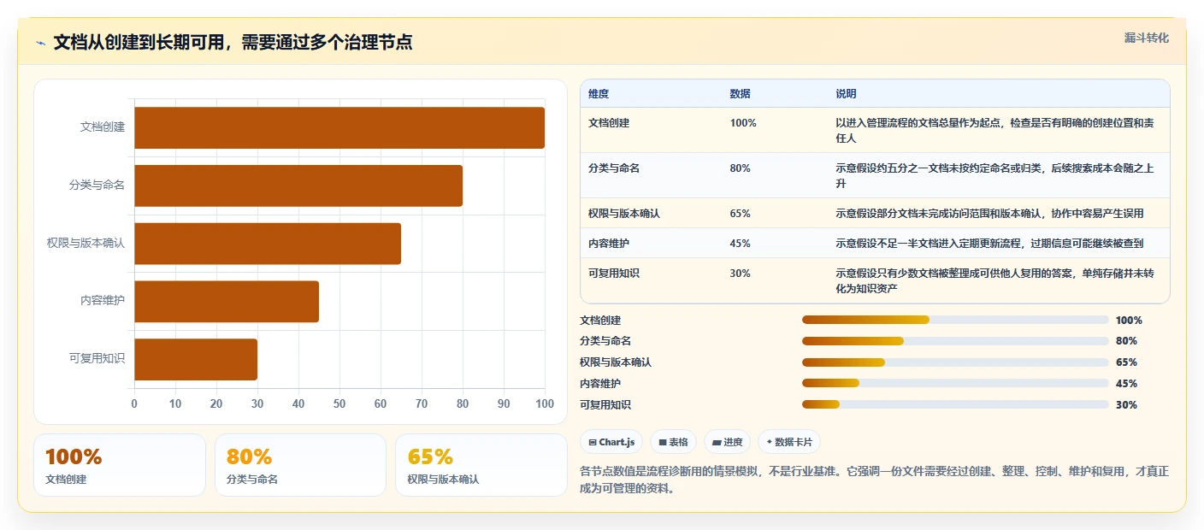This screenshot has width=1204, height=530.
Task: Click the 内容维护 bar in the chart
Action: click(x=227, y=301)
